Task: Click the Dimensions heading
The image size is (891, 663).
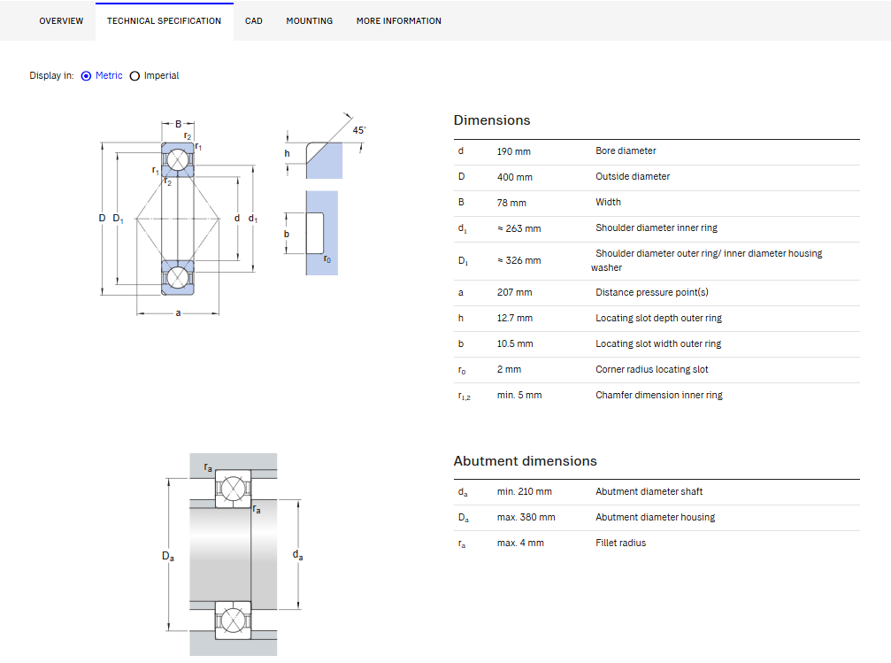Action: 492,120
